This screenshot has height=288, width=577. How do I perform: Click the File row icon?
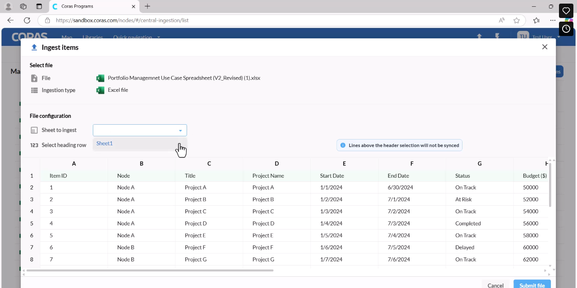[34, 78]
